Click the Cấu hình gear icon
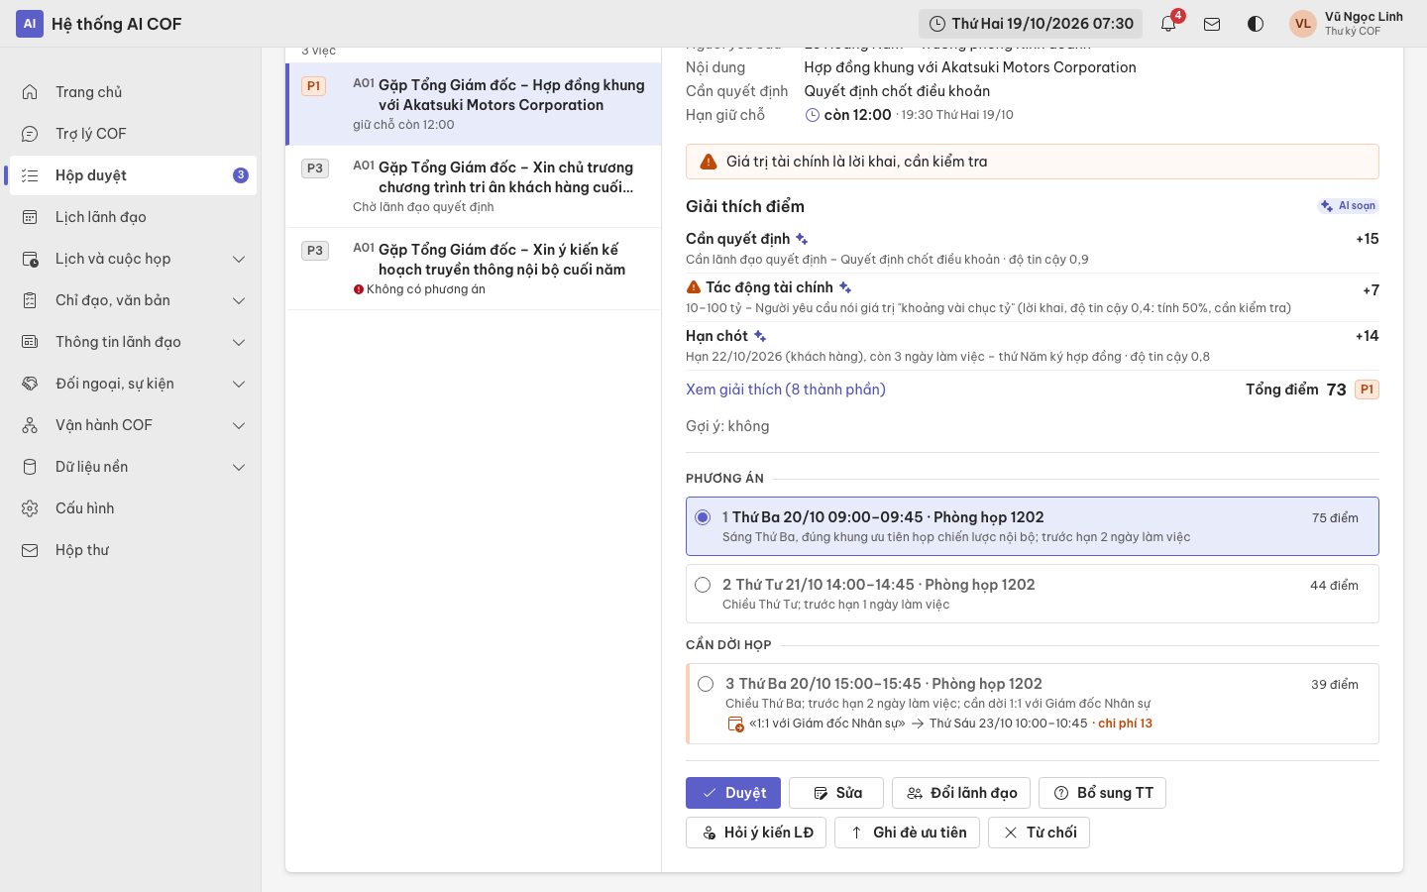The width and height of the screenshot is (1427, 892). click(x=30, y=508)
